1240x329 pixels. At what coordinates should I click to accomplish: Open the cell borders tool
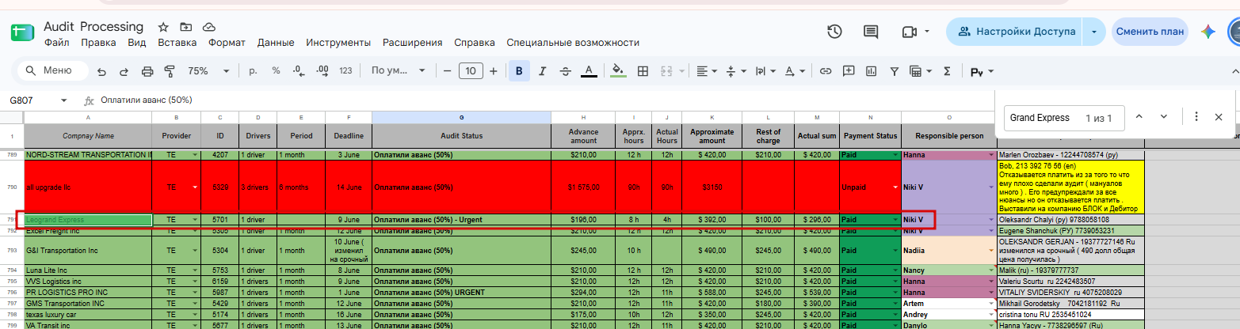click(643, 71)
